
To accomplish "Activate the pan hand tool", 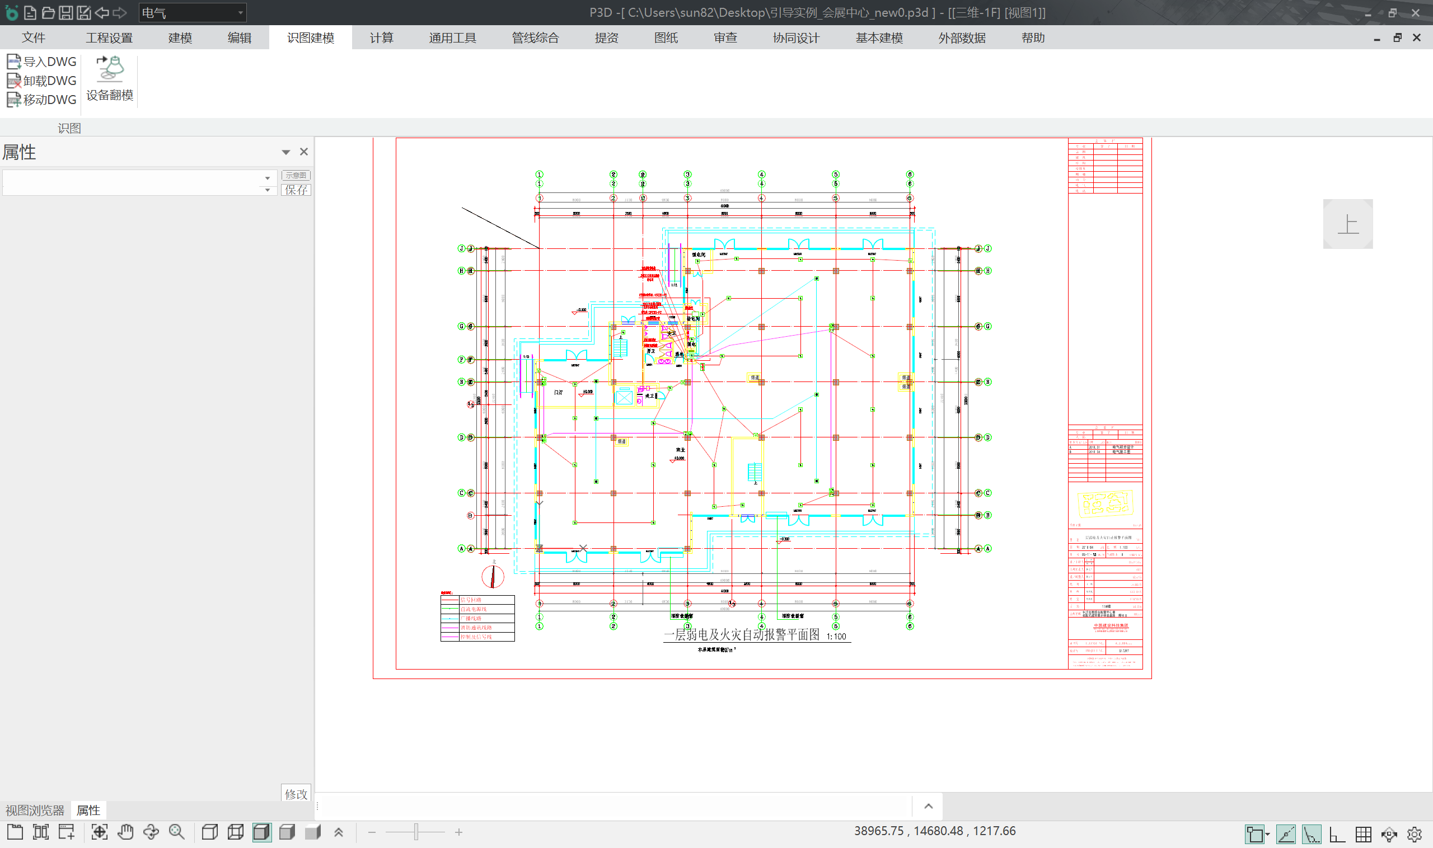I will (125, 832).
